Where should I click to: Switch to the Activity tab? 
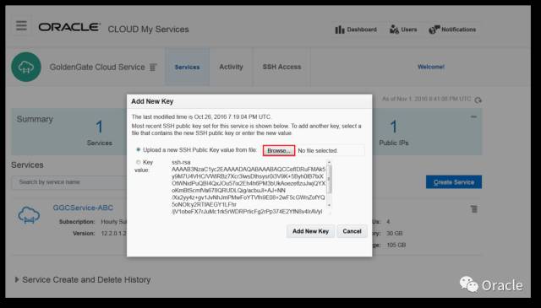click(231, 67)
